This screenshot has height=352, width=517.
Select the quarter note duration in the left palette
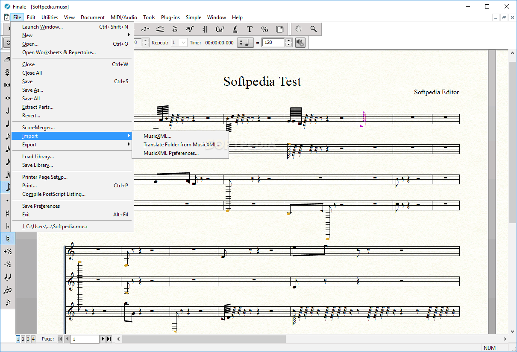click(x=7, y=123)
